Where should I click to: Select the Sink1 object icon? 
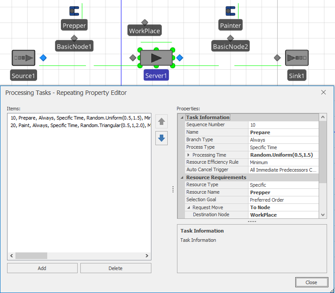coord(297,58)
